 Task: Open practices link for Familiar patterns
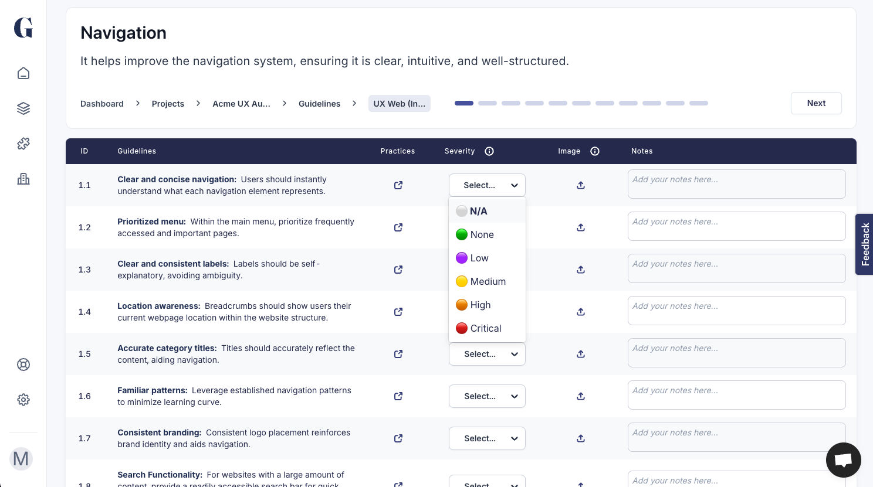(398, 396)
